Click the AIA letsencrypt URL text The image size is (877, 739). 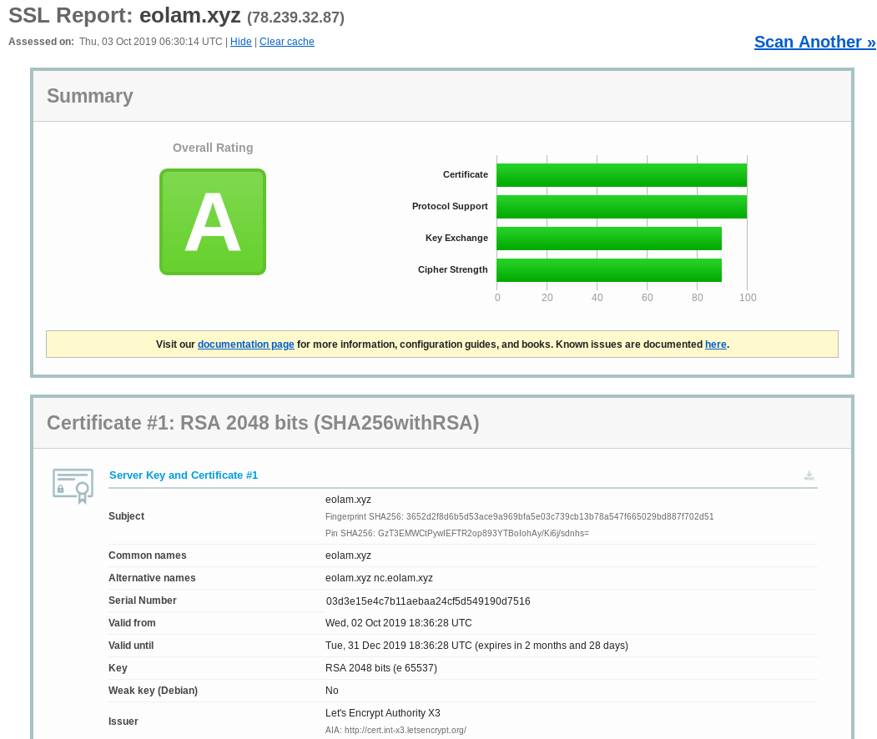click(396, 730)
